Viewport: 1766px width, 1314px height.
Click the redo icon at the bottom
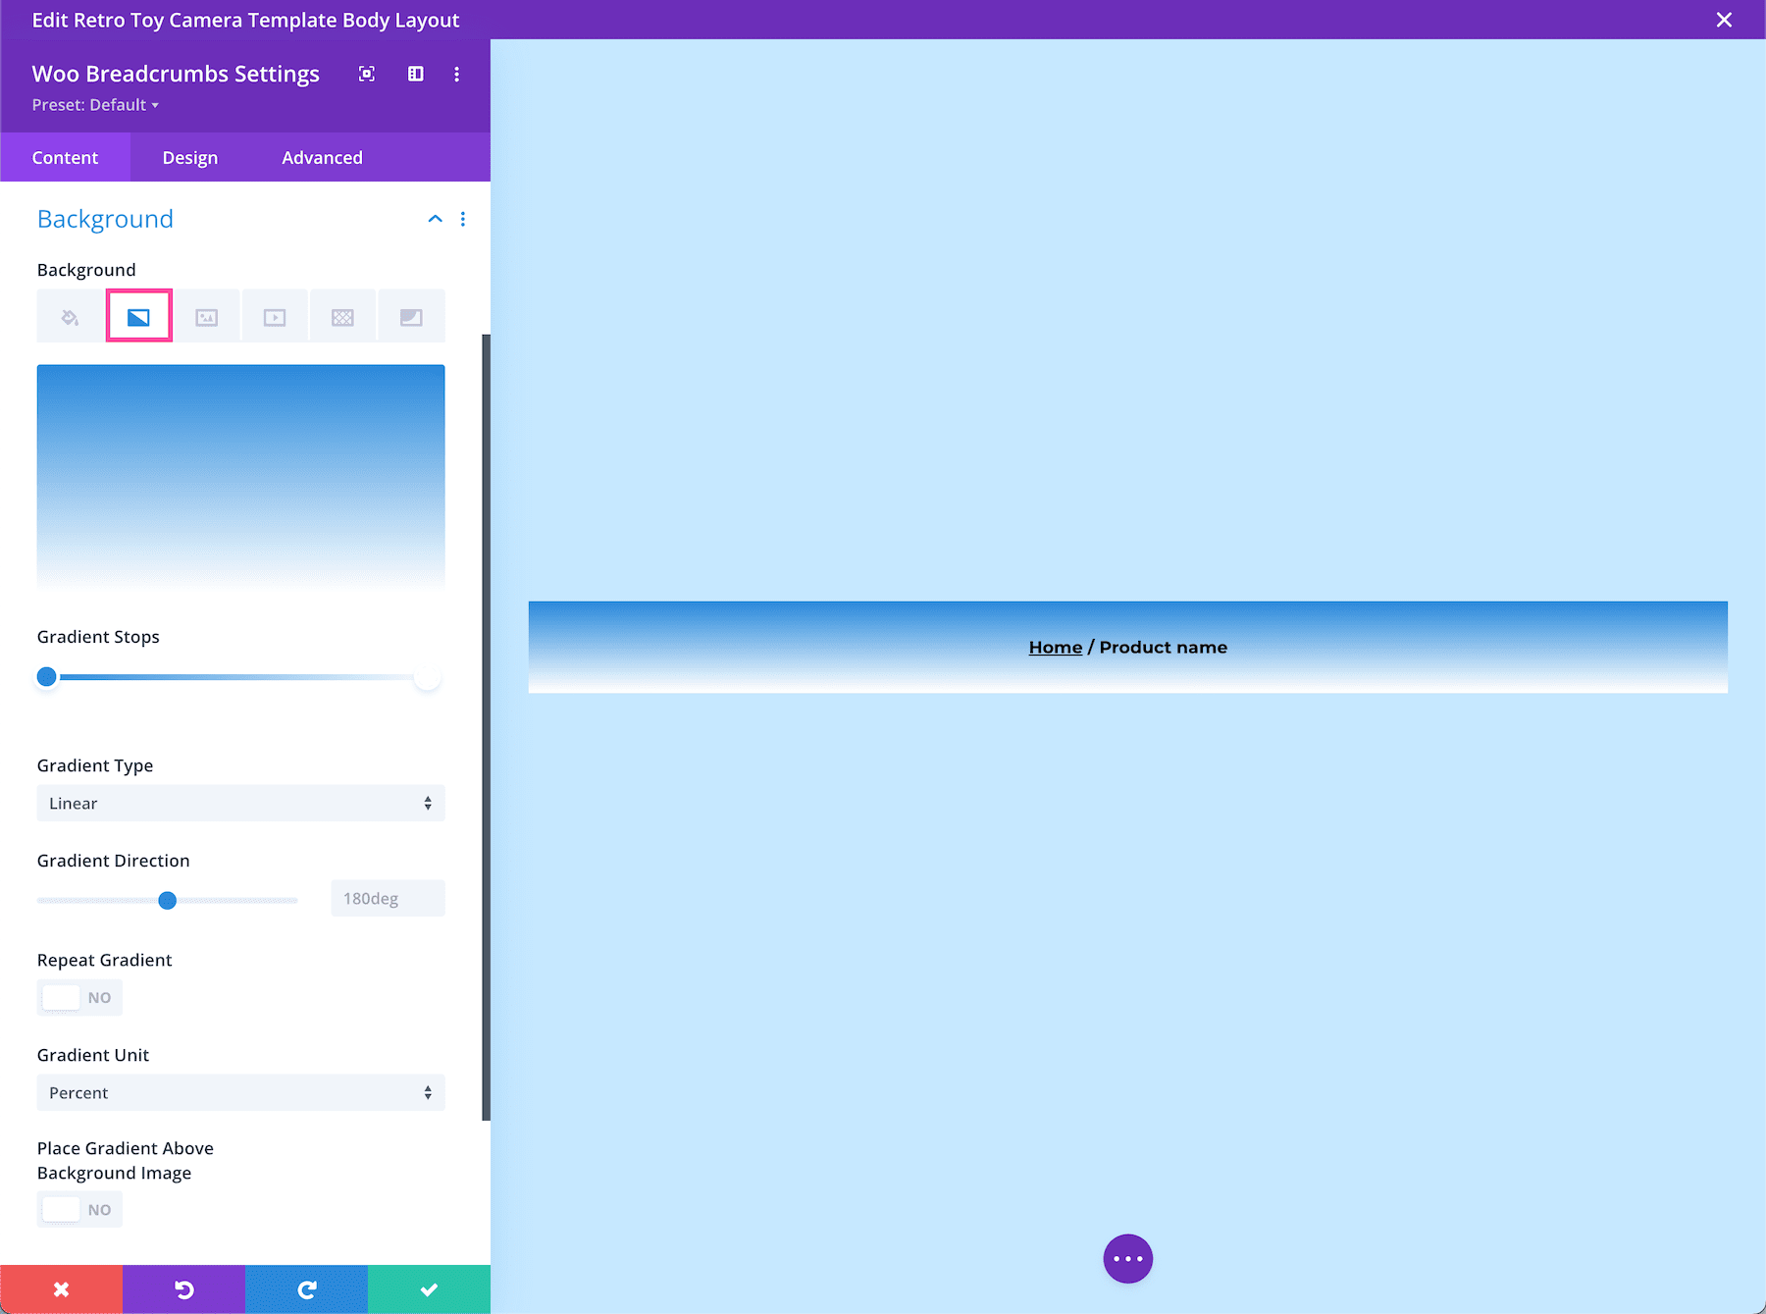tap(306, 1288)
